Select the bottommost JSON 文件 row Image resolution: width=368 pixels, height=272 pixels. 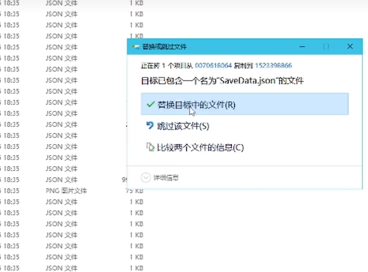click(62, 268)
